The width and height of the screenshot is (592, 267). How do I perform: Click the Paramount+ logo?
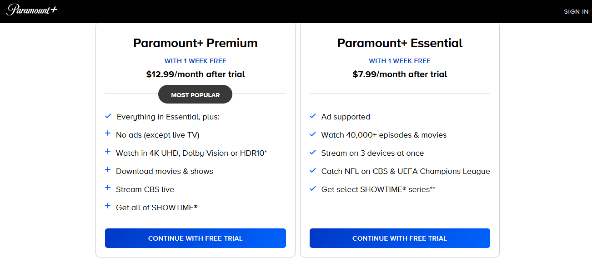coord(31,10)
